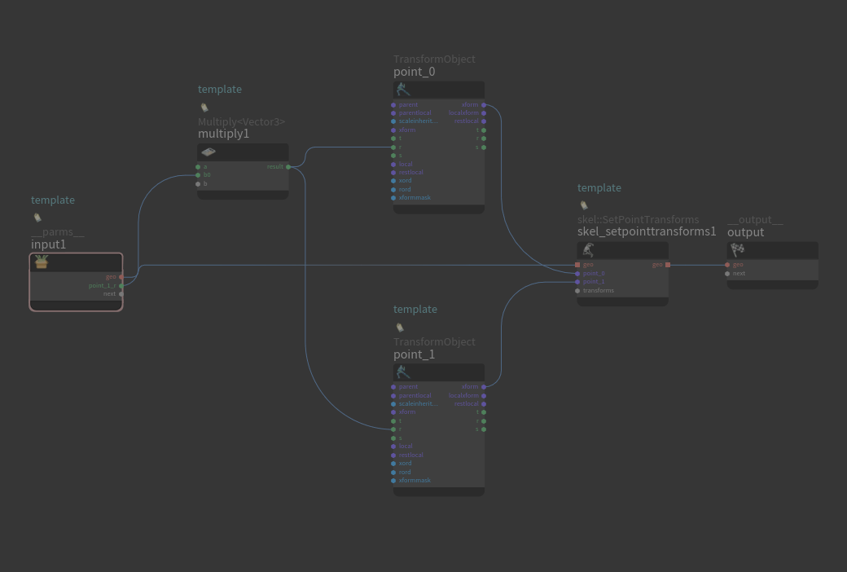
Task: Click the template tag icon above multiply1
Action: [204, 108]
